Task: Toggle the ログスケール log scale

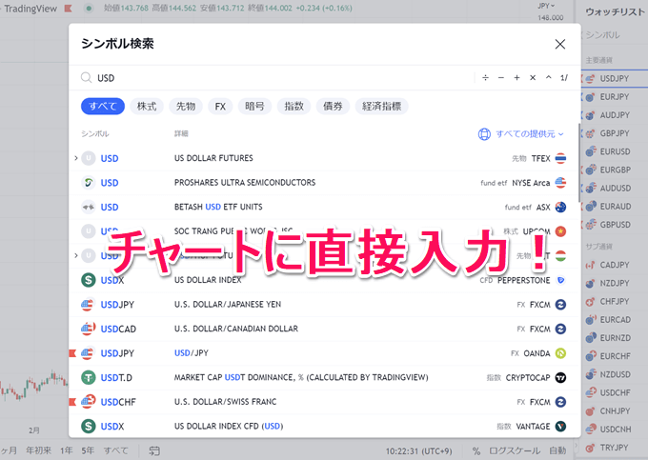Action: pyautogui.click(x=515, y=450)
